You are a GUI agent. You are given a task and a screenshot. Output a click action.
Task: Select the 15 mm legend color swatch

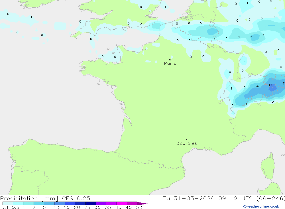[x=70, y=203]
